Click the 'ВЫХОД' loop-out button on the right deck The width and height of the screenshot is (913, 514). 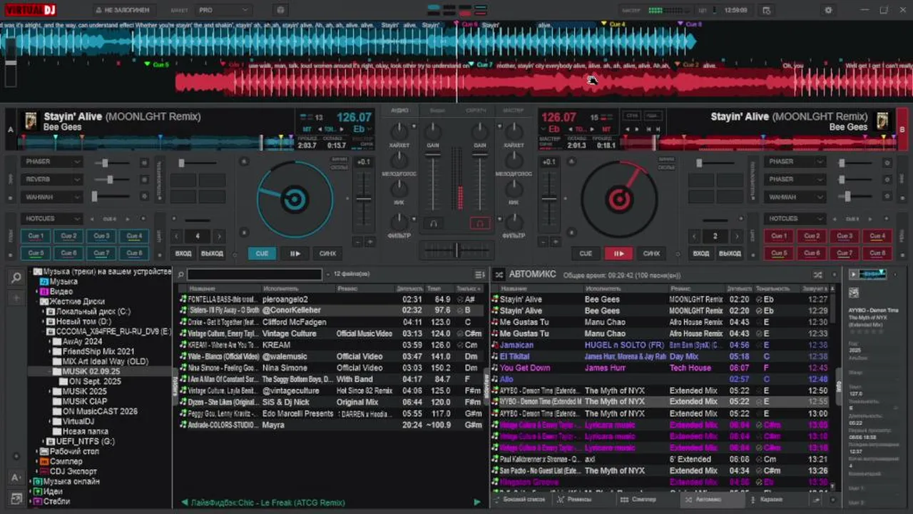pyautogui.click(x=730, y=253)
